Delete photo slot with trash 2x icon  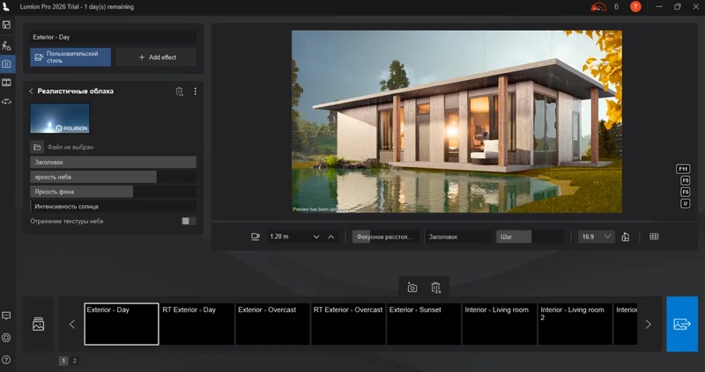435,288
